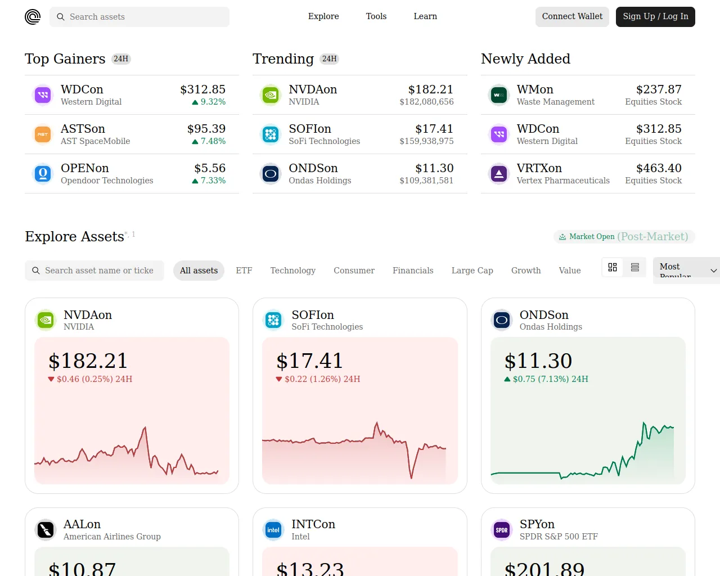Viewport: 720px width, 576px height.
Task: Click the ASTSon orange token icon
Action: point(43,134)
